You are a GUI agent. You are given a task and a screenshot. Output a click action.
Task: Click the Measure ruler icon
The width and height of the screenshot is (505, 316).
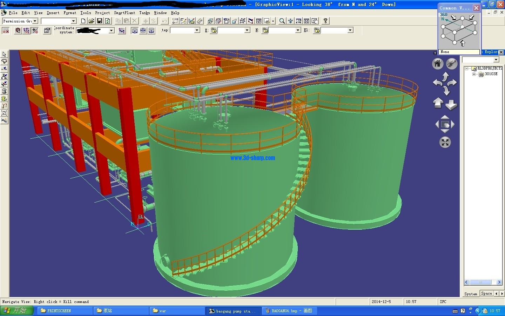[x=200, y=21]
